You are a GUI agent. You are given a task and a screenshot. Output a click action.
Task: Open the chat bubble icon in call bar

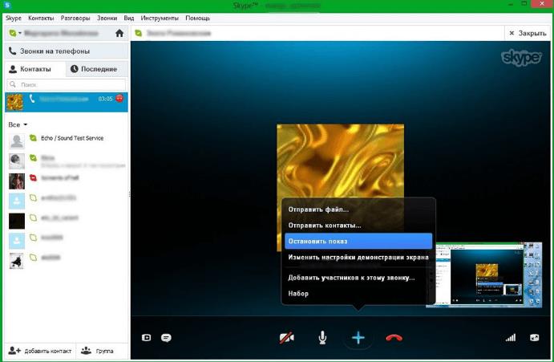(166, 338)
